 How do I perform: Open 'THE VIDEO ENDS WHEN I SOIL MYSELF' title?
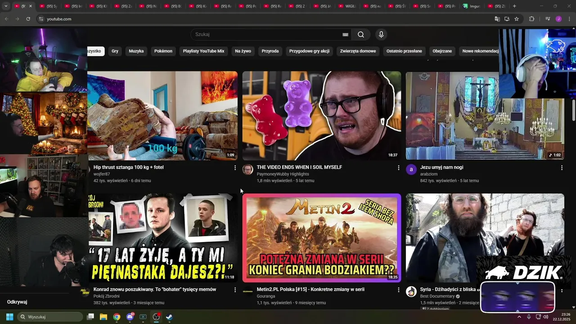[299, 167]
